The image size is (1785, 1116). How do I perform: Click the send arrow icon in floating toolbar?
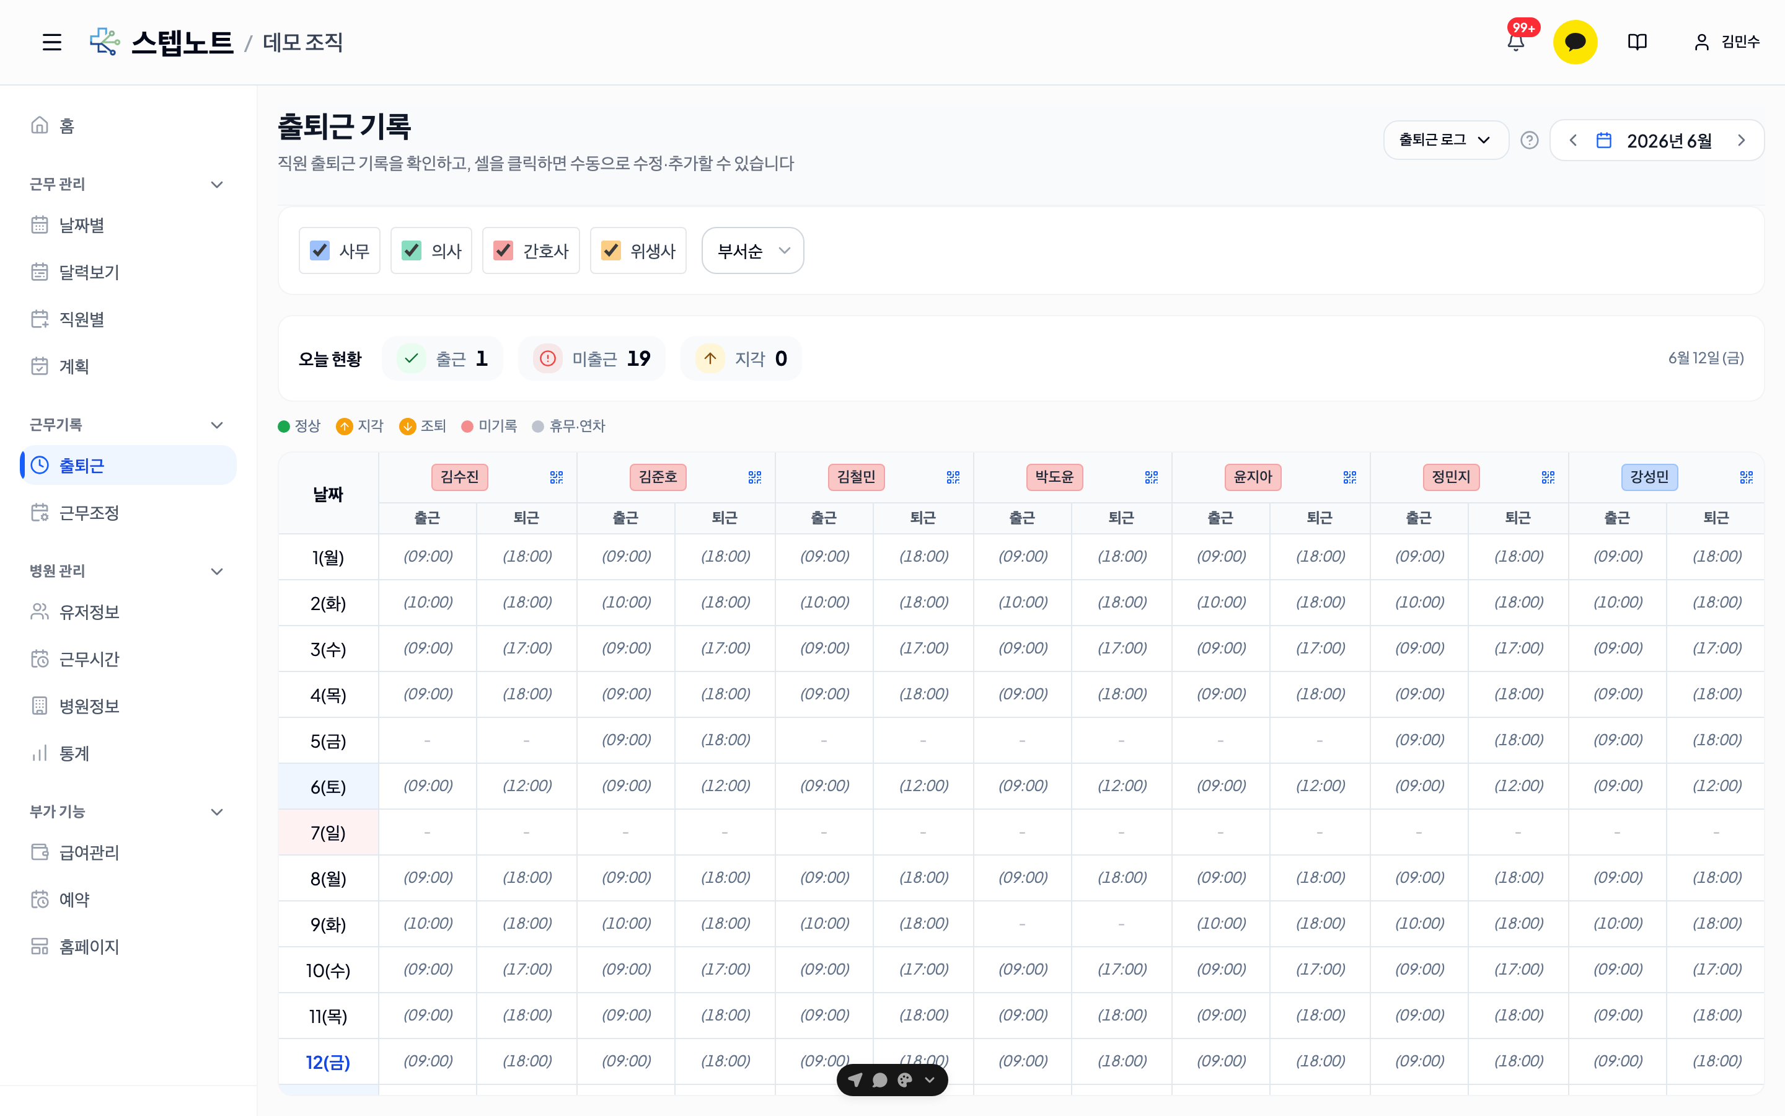[855, 1080]
